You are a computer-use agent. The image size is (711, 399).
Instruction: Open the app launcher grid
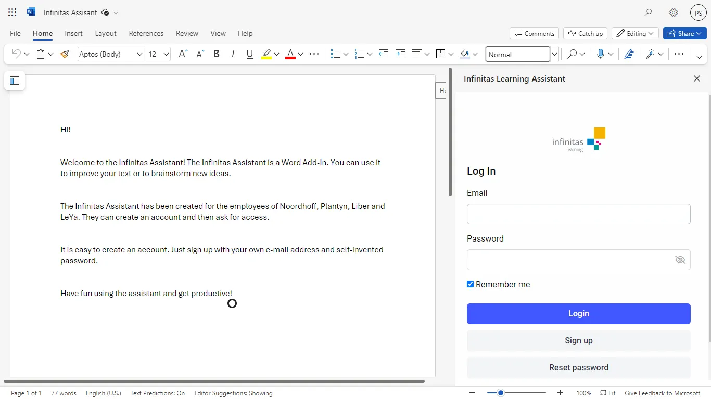[12, 12]
